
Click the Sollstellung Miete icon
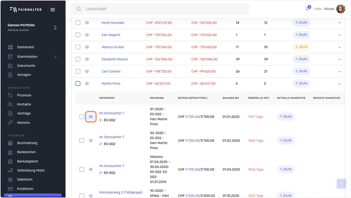click(x=11, y=170)
